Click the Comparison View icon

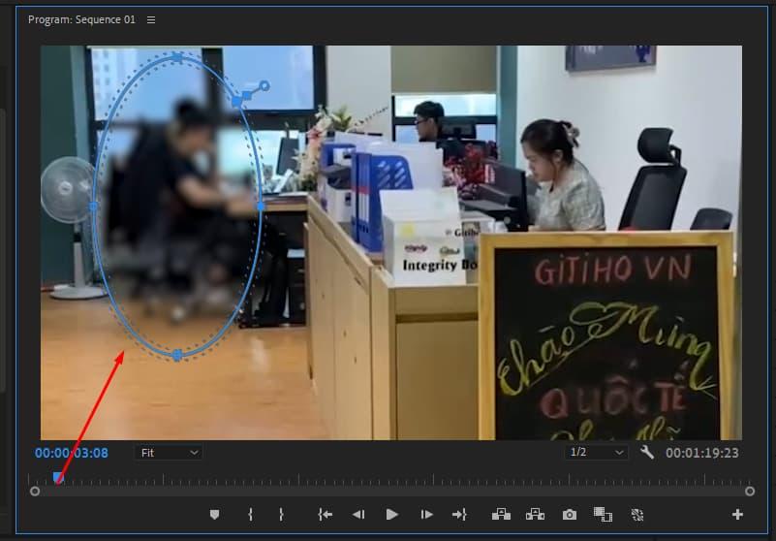point(603,515)
